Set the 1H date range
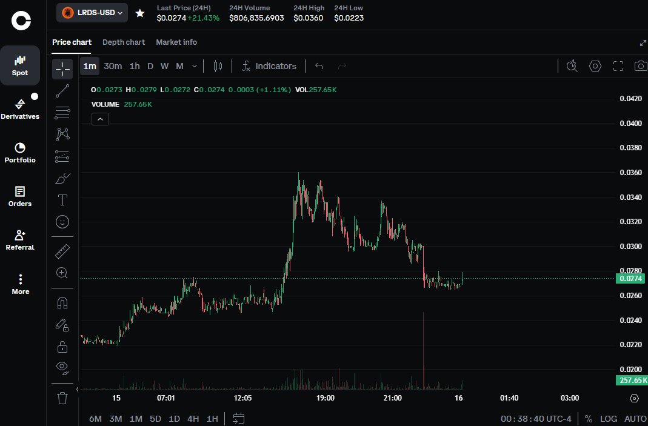 (212, 419)
